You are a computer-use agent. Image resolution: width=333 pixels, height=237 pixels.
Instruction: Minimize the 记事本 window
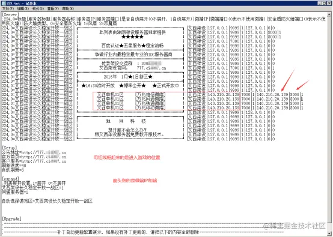(x=320, y=3)
